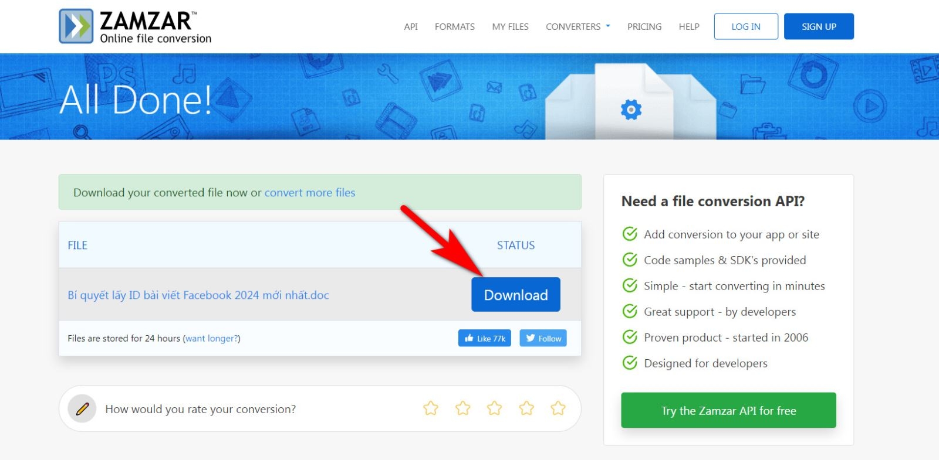Go to the FORMATS page

point(455,26)
